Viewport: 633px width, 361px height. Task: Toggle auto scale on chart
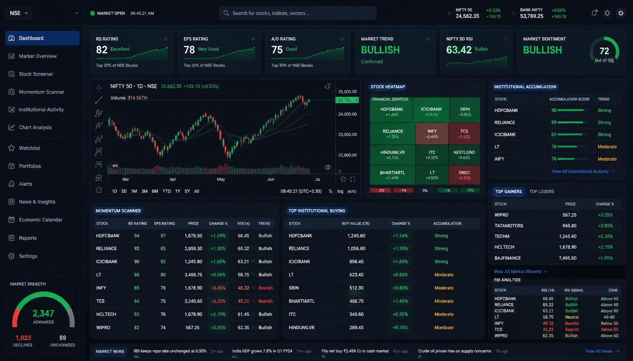click(x=352, y=191)
